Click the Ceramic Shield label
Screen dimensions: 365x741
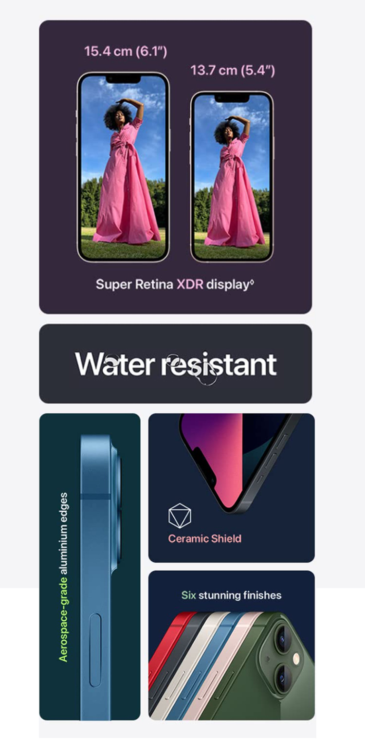point(204,538)
